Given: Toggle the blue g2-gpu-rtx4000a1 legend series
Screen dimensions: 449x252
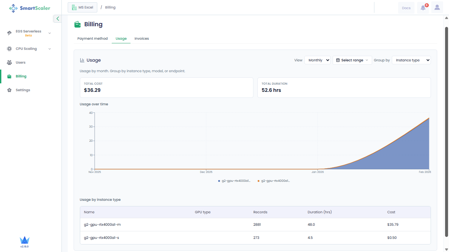Looking at the screenshot, I should click(x=234, y=181).
